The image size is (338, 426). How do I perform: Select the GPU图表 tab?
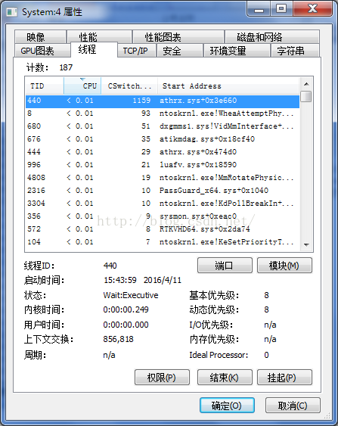pyautogui.click(x=42, y=51)
